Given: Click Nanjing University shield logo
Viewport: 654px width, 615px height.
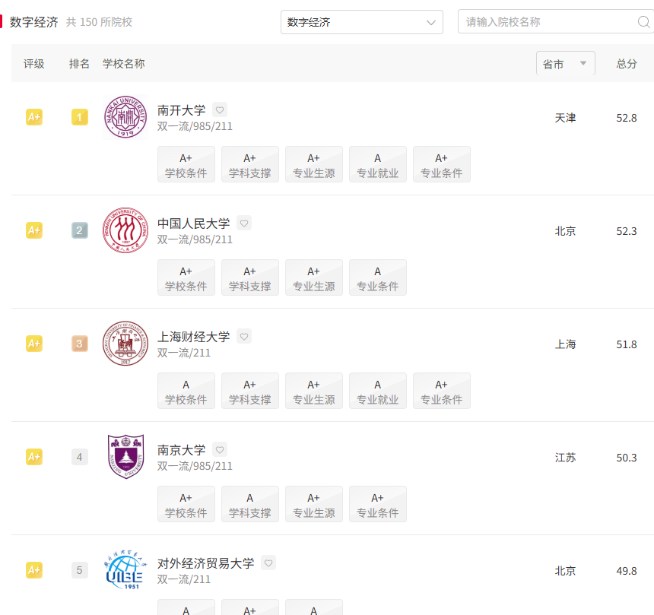Looking at the screenshot, I should [125, 457].
